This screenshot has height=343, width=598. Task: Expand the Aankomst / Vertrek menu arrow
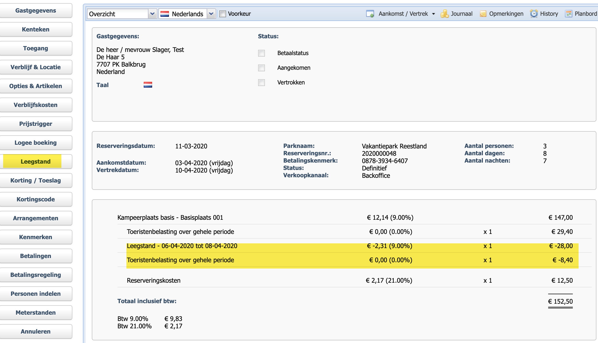coord(434,14)
